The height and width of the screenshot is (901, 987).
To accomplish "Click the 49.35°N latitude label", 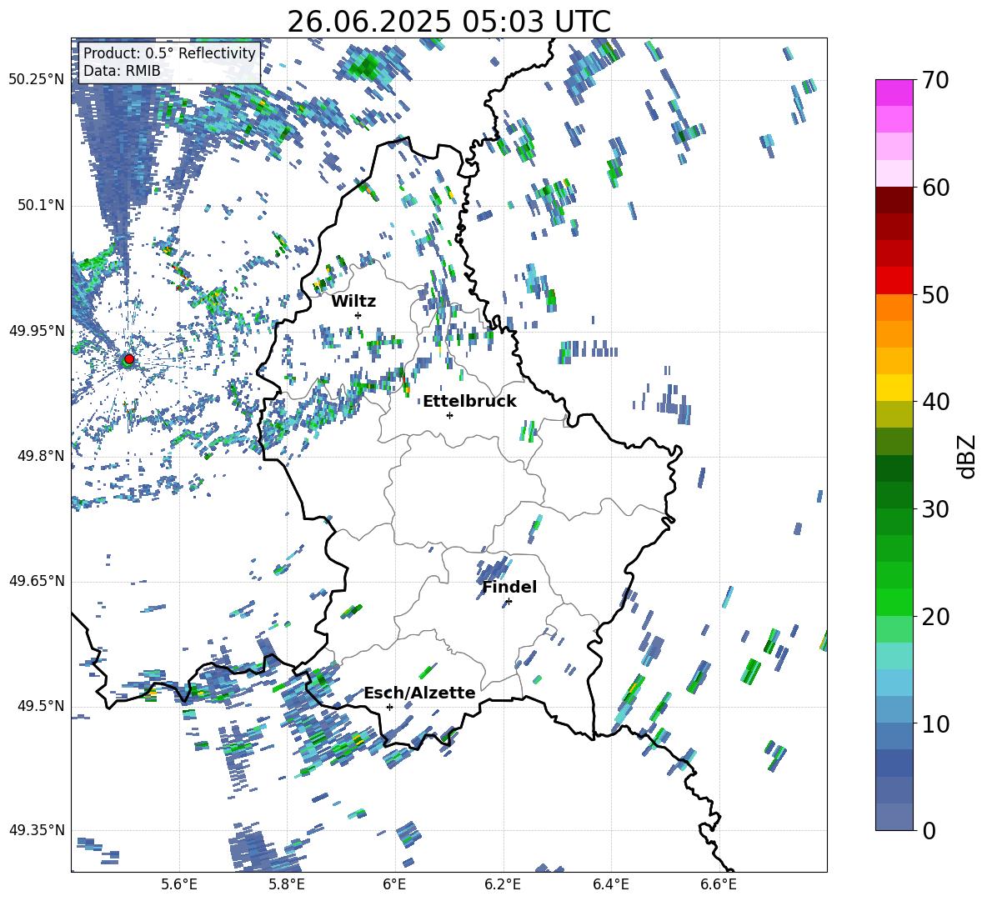I will point(37,830).
